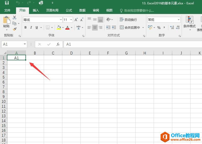
Task: Click Decrease Decimal icon
Action: coord(178,27)
